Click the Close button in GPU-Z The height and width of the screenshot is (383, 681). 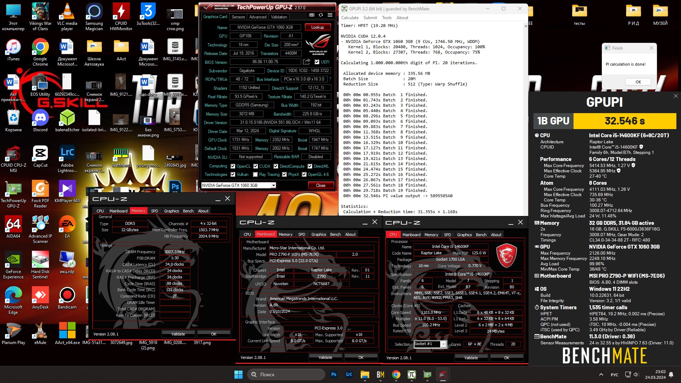click(x=321, y=185)
